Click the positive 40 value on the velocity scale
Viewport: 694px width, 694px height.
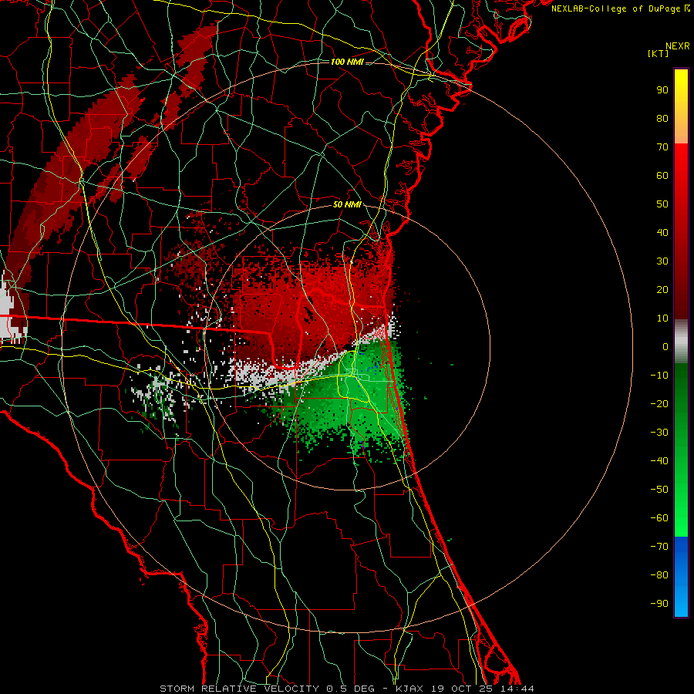[662, 233]
